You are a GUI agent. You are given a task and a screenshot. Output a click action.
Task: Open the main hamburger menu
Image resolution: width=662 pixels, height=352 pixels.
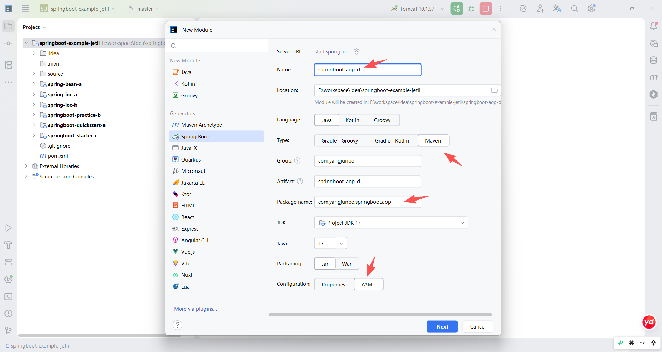[25, 9]
